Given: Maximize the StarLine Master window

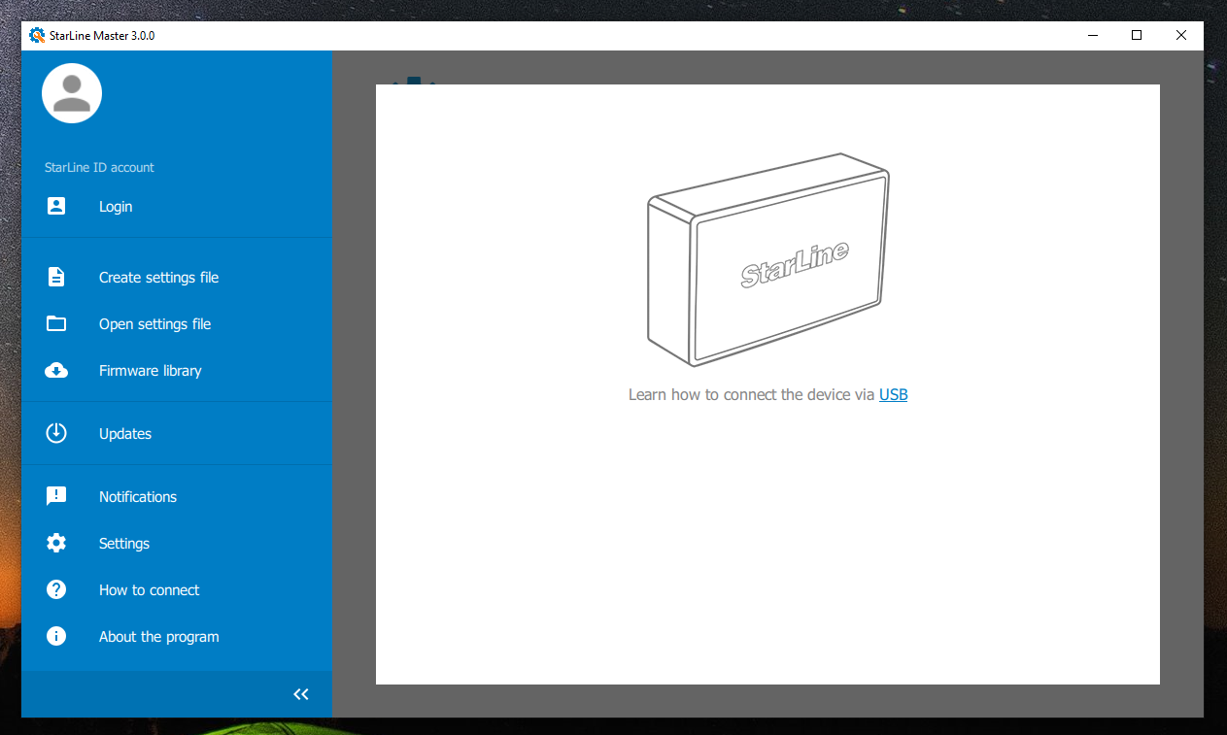Looking at the screenshot, I should pos(1137,36).
